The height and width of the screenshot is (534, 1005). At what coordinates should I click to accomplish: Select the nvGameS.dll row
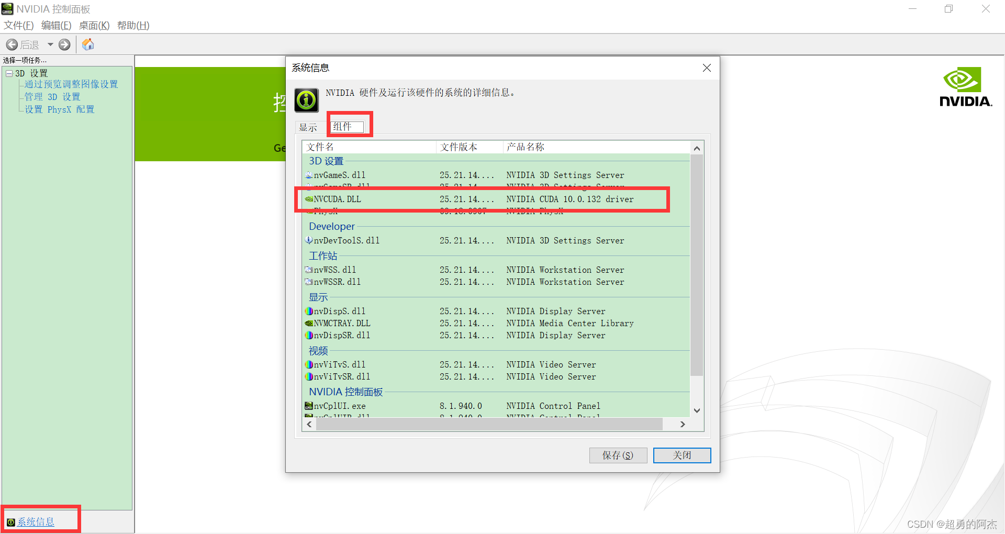[496, 175]
